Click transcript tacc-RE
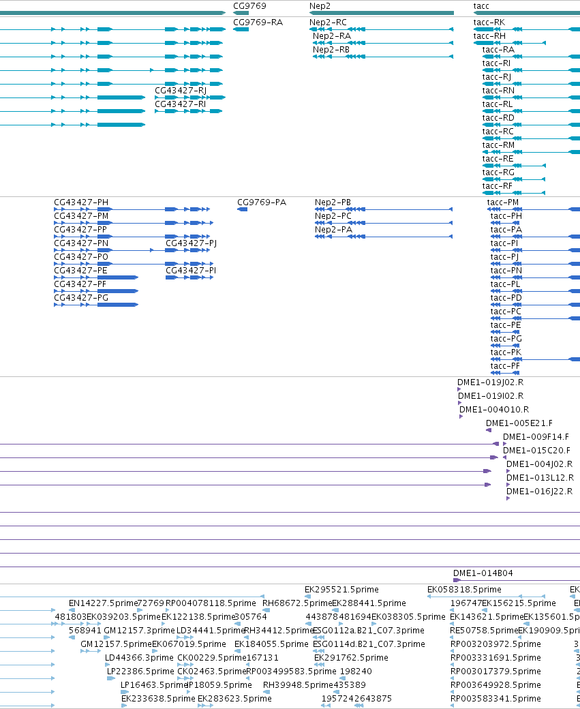580x709 pixels. coord(498,158)
